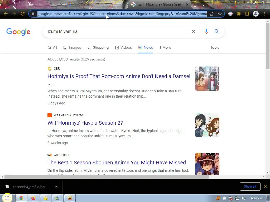
Task: Open the search Tools button
Action: (215, 48)
